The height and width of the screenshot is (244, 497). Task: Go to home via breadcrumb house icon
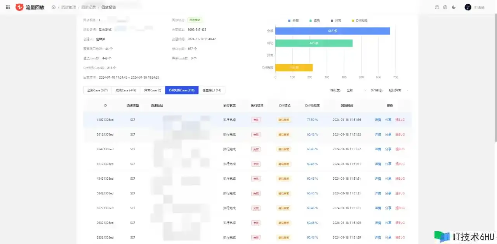click(54, 7)
